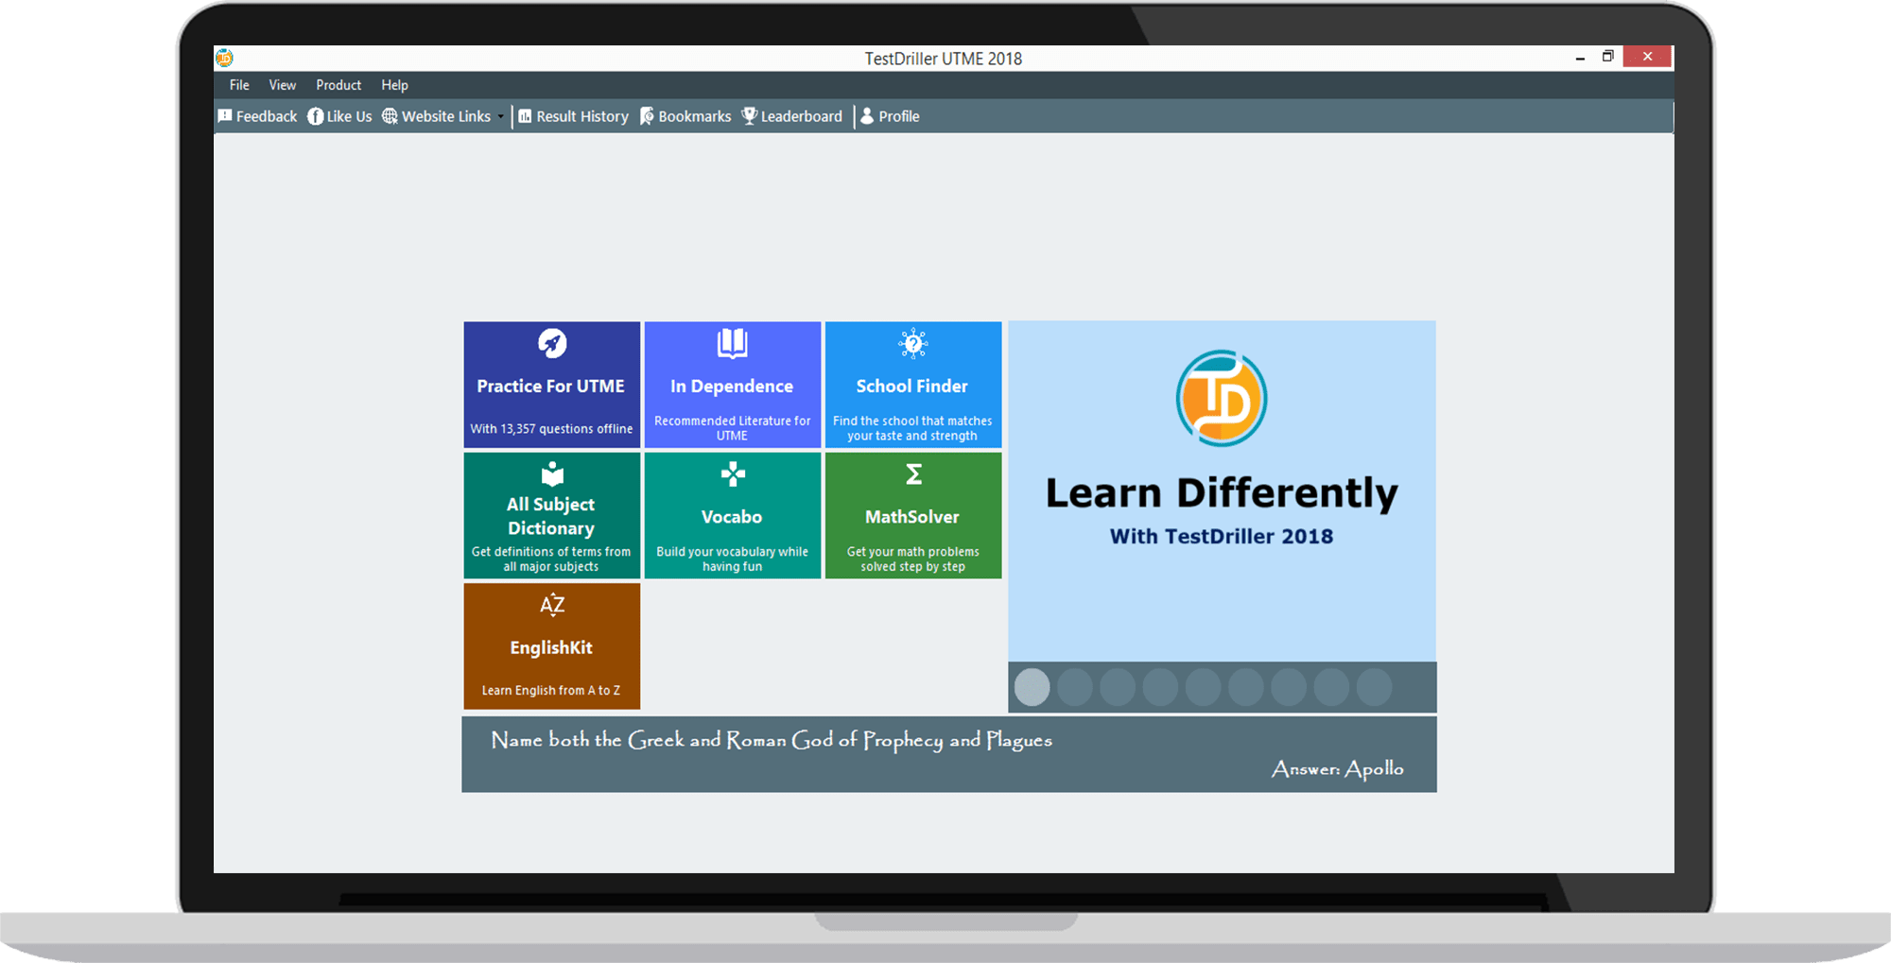Open the In Dependence tile title

click(732, 386)
